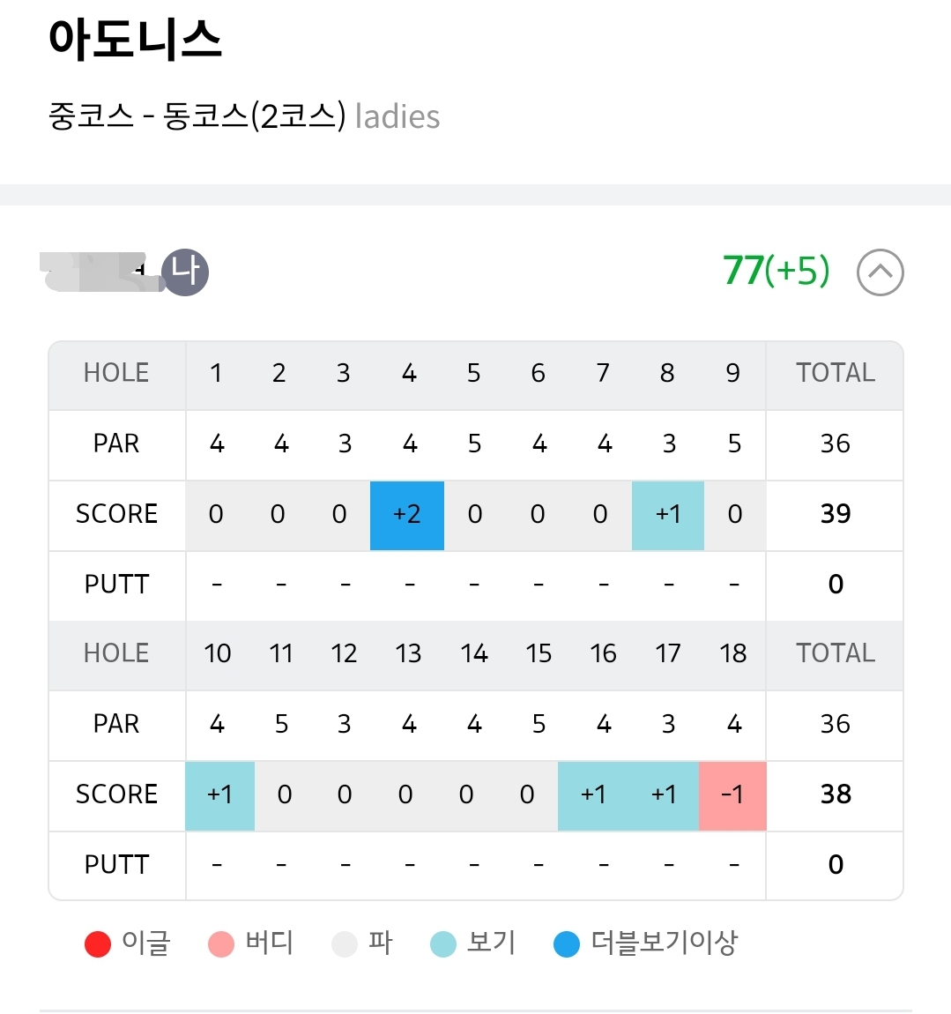Click the blurred player name
The height and width of the screenshot is (1014, 951).
101,271
